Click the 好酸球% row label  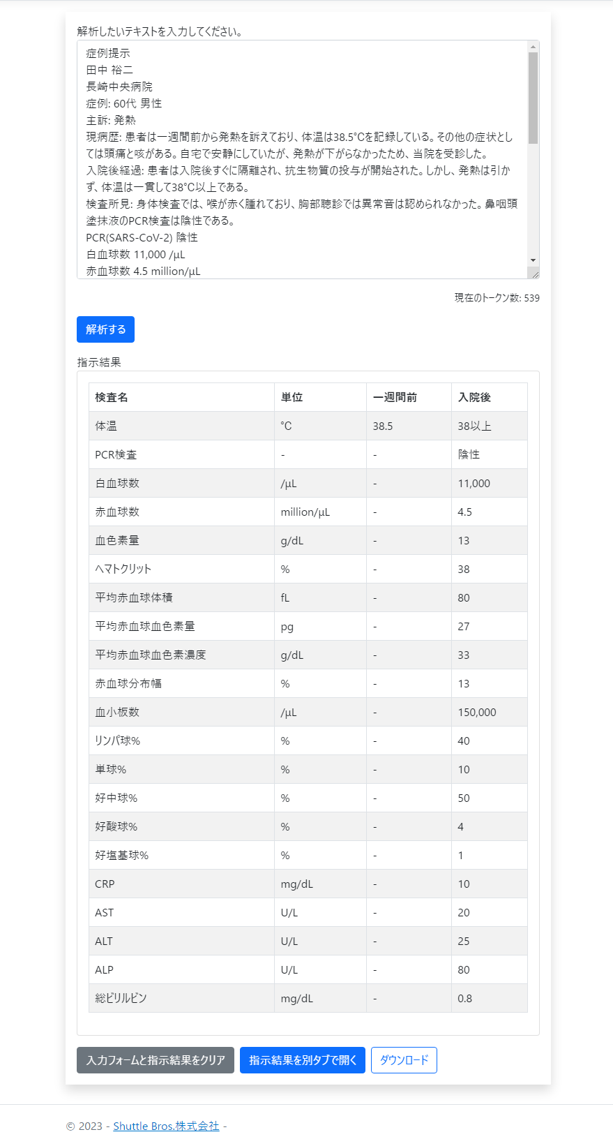(x=181, y=826)
